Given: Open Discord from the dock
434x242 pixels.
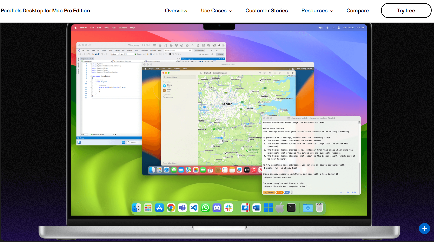Looking at the screenshot, I should coord(217,208).
